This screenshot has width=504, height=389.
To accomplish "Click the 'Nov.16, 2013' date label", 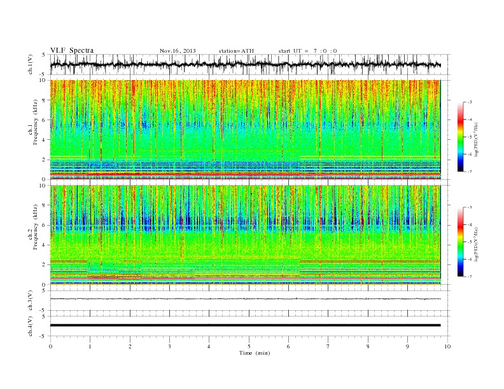I will tap(178, 51).
